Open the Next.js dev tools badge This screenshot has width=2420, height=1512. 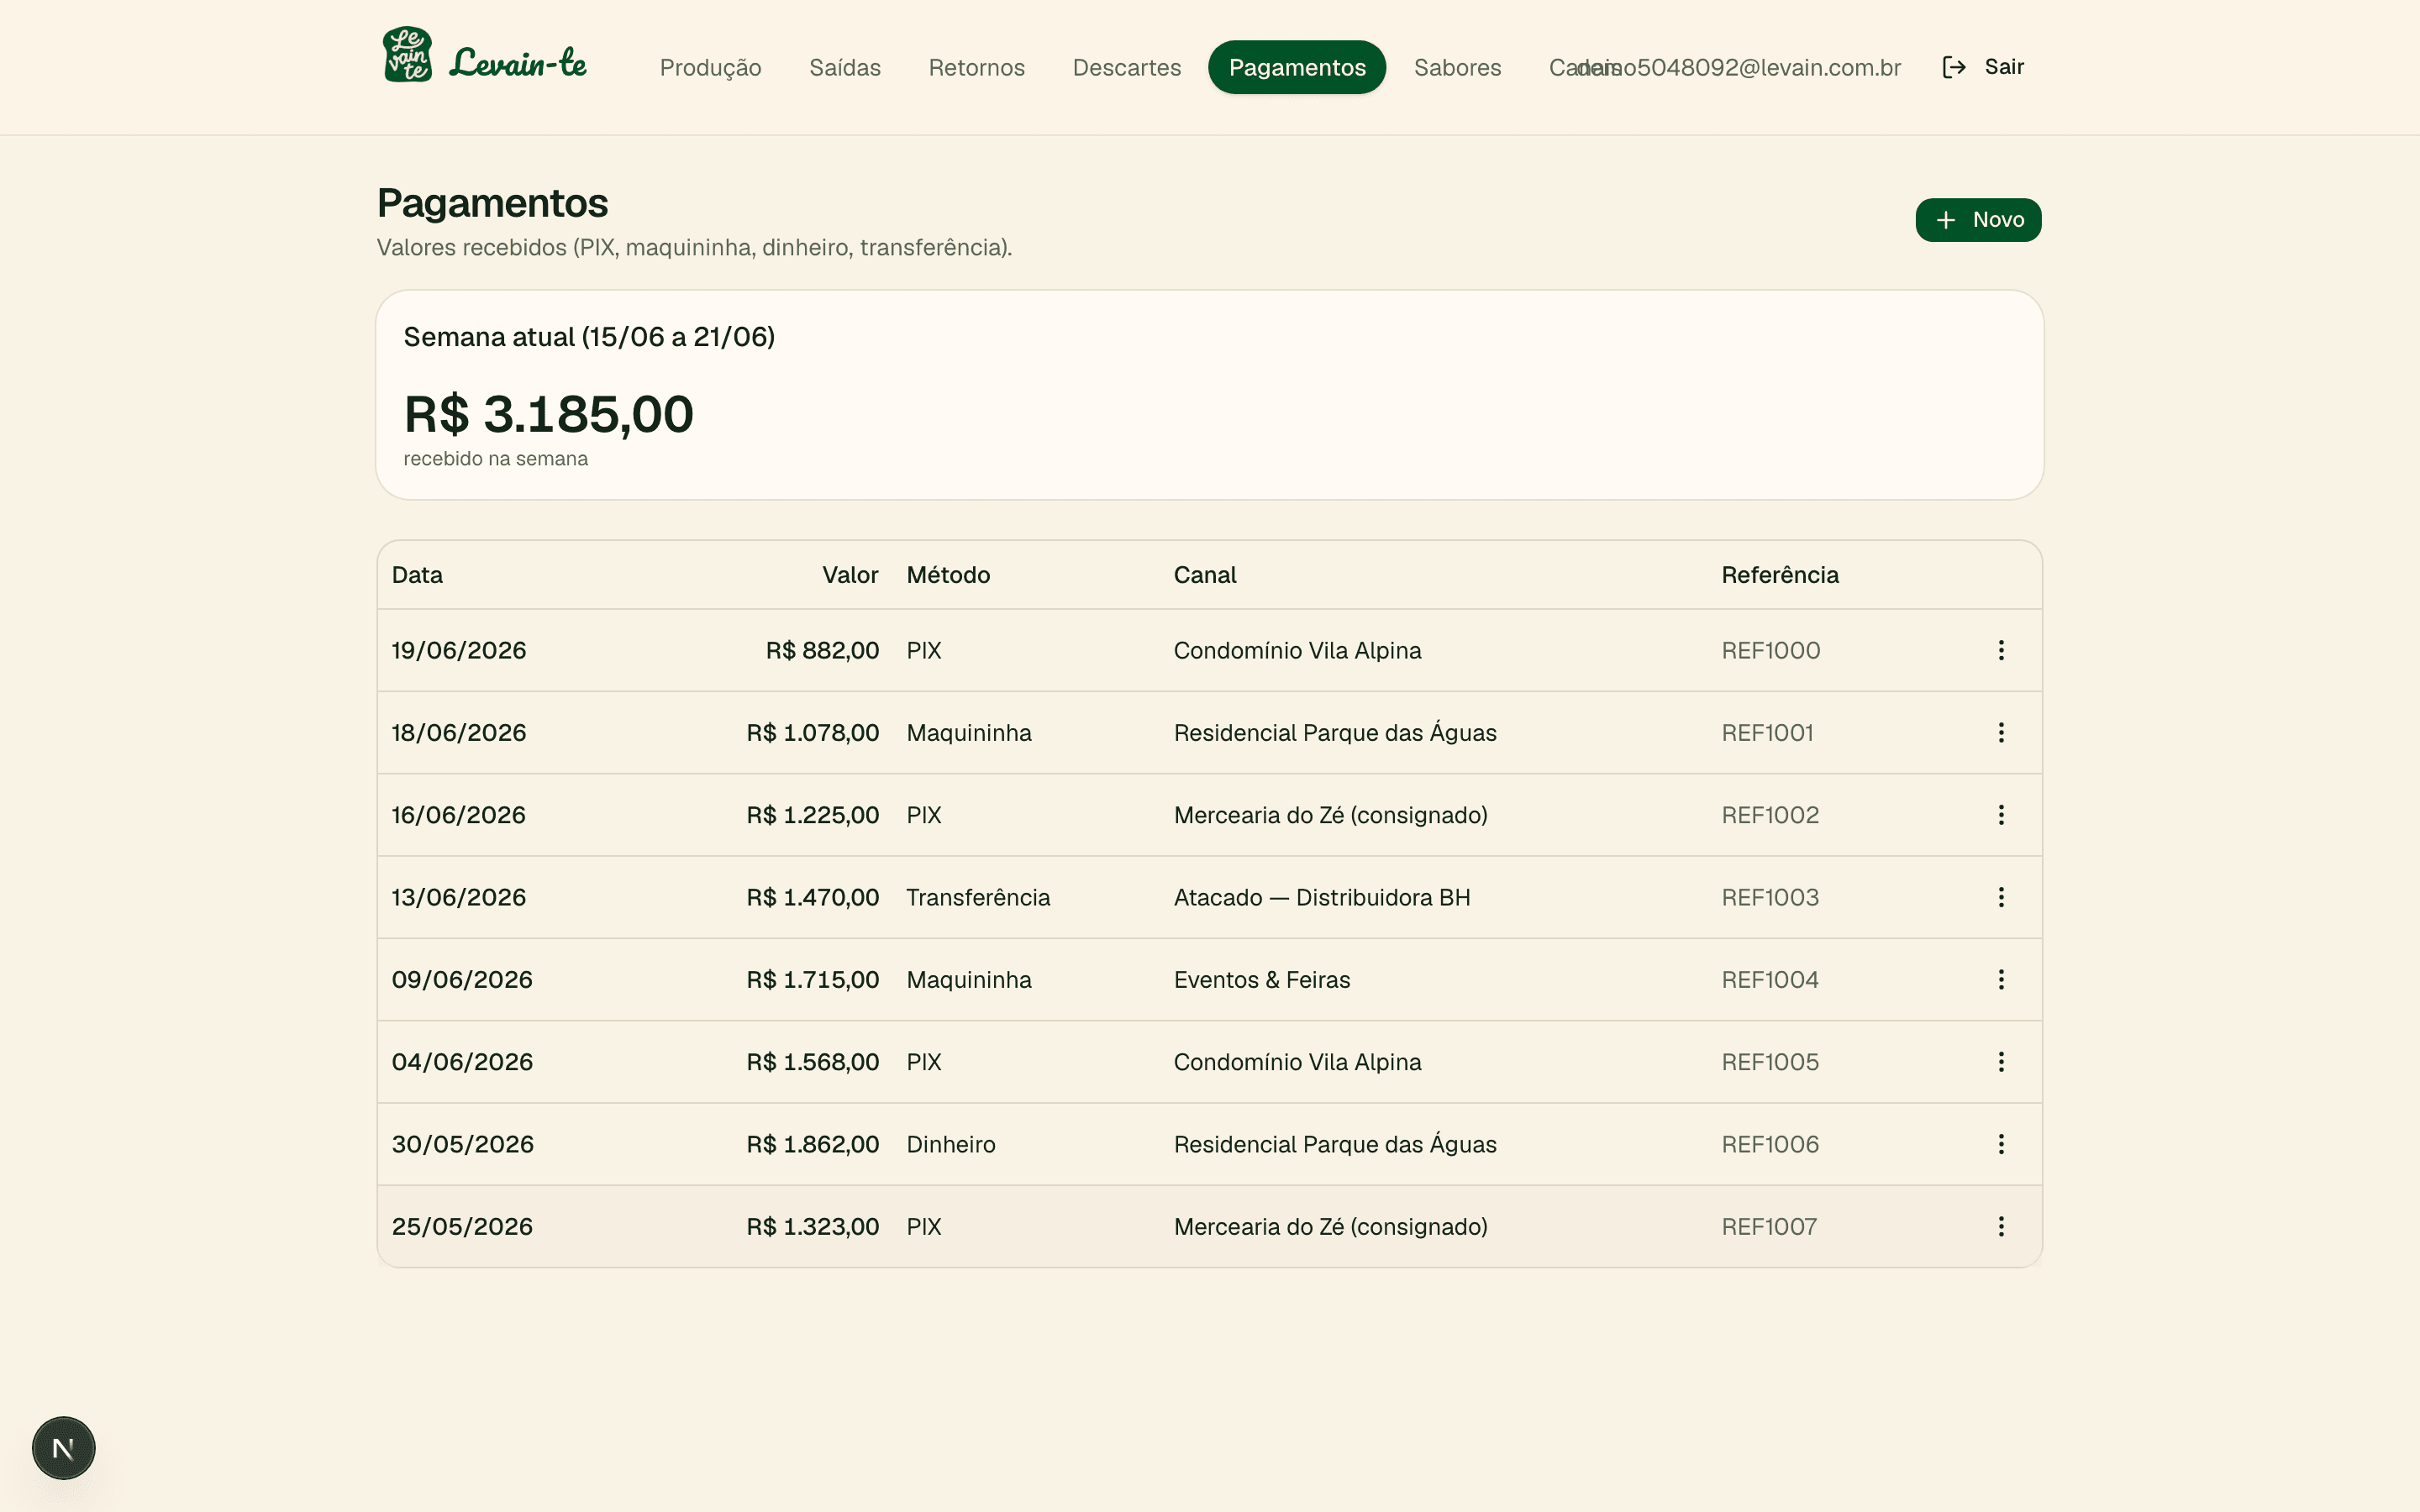63,1447
